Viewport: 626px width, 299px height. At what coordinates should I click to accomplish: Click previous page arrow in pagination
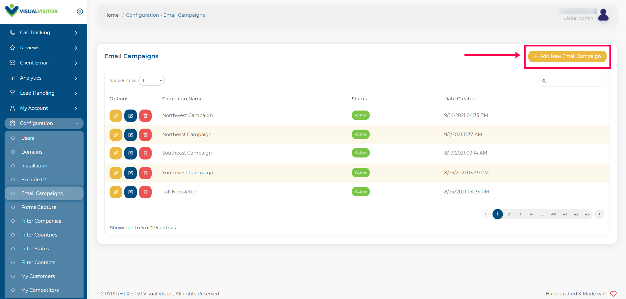pos(486,214)
